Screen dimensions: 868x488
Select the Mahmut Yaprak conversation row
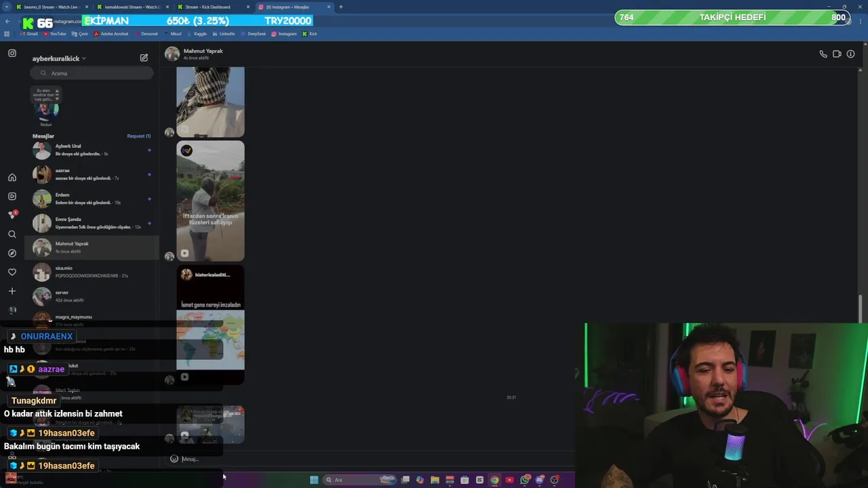pos(92,247)
